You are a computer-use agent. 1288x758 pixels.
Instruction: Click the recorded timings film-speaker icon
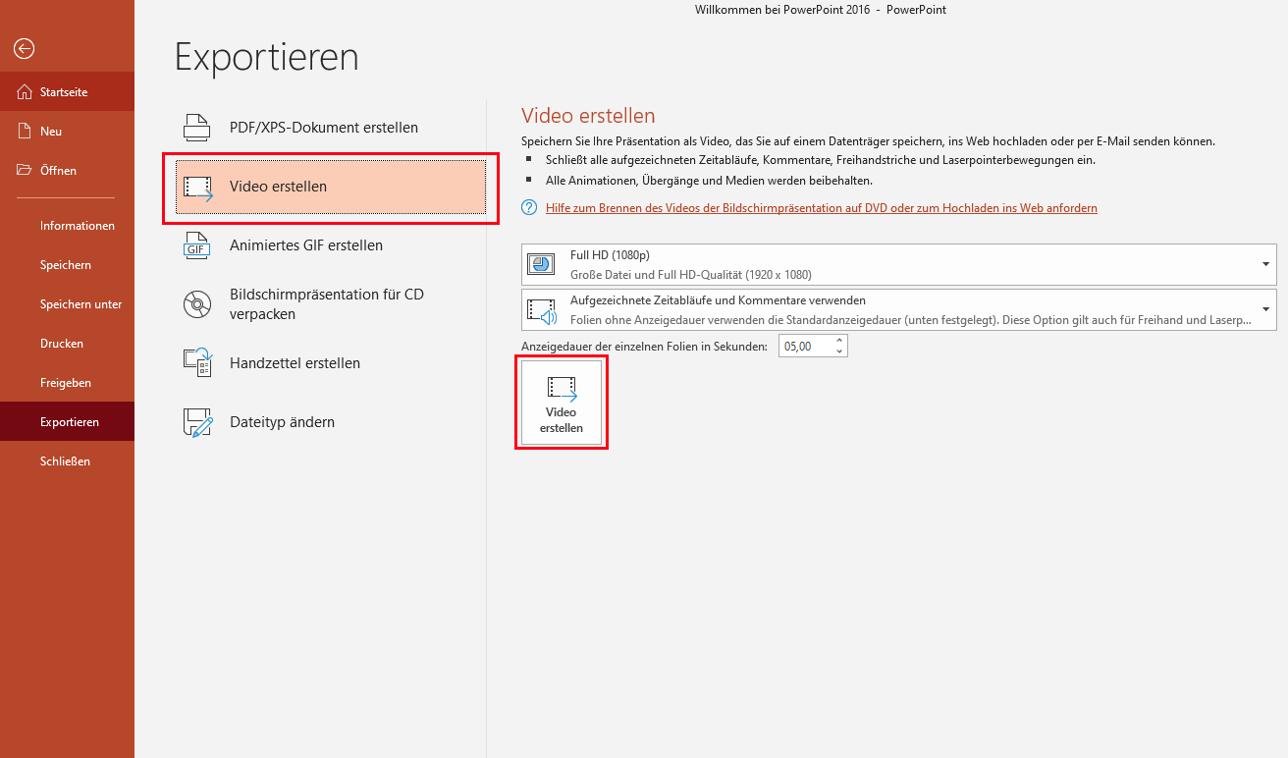[542, 310]
